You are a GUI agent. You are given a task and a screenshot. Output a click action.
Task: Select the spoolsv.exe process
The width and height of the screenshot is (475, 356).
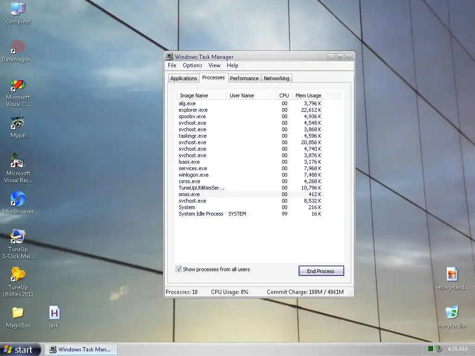(x=250, y=116)
